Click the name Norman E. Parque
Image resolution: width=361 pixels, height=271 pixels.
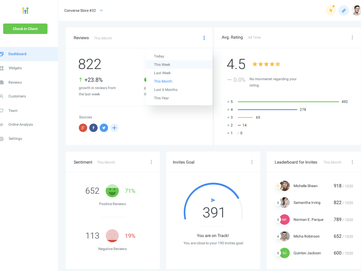(308, 220)
